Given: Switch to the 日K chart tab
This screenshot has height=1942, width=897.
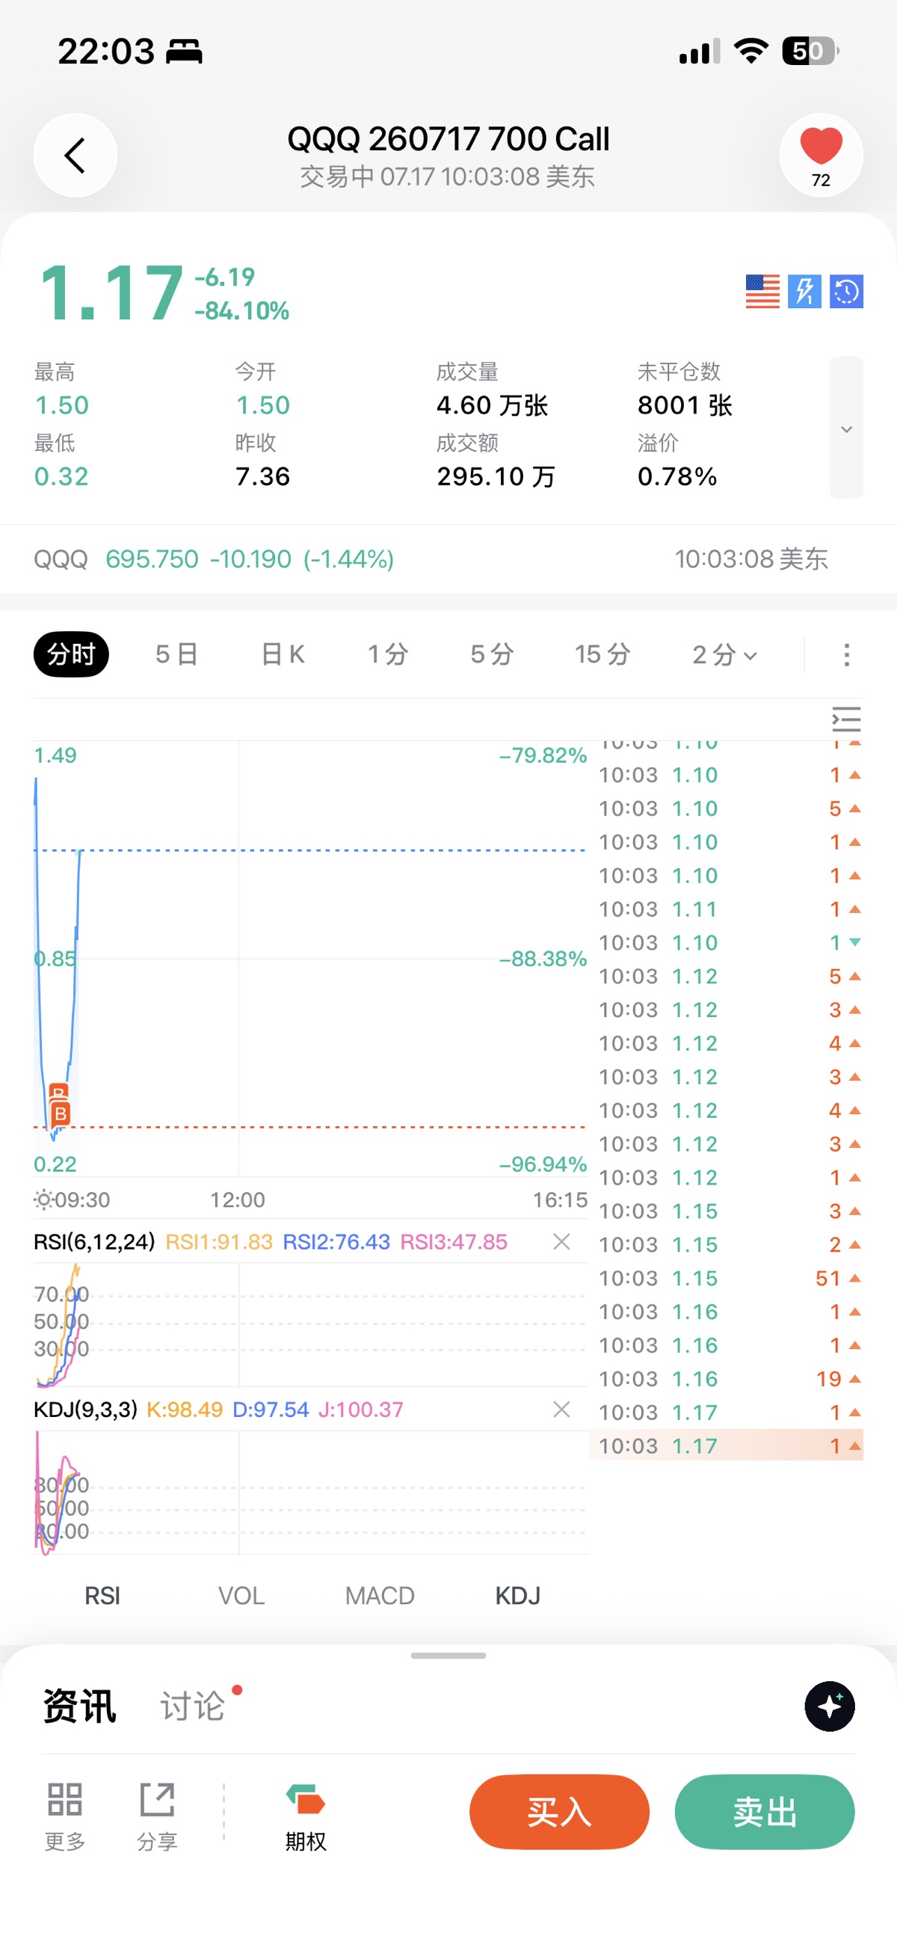Looking at the screenshot, I should [x=283, y=654].
